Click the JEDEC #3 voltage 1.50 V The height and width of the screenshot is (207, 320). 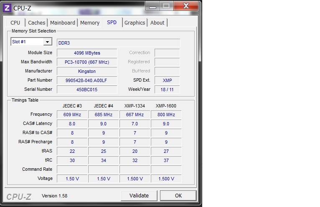click(x=72, y=179)
